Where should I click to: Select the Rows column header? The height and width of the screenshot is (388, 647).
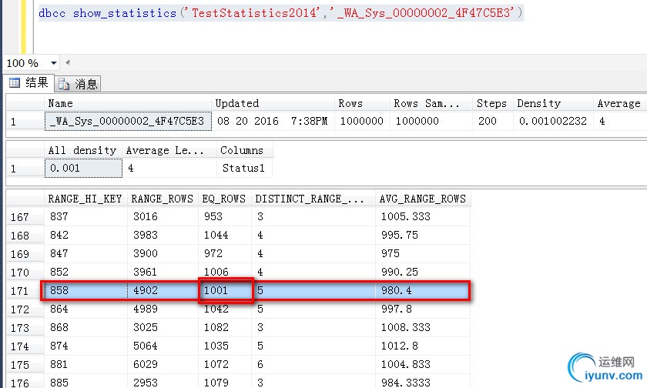tap(362, 103)
